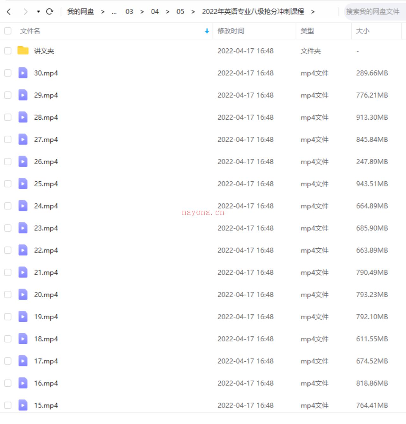Screen dimensions: 406x424
Task: Sort by the 文件名 column header
Action: pyautogui.click(x=30, y=31)
